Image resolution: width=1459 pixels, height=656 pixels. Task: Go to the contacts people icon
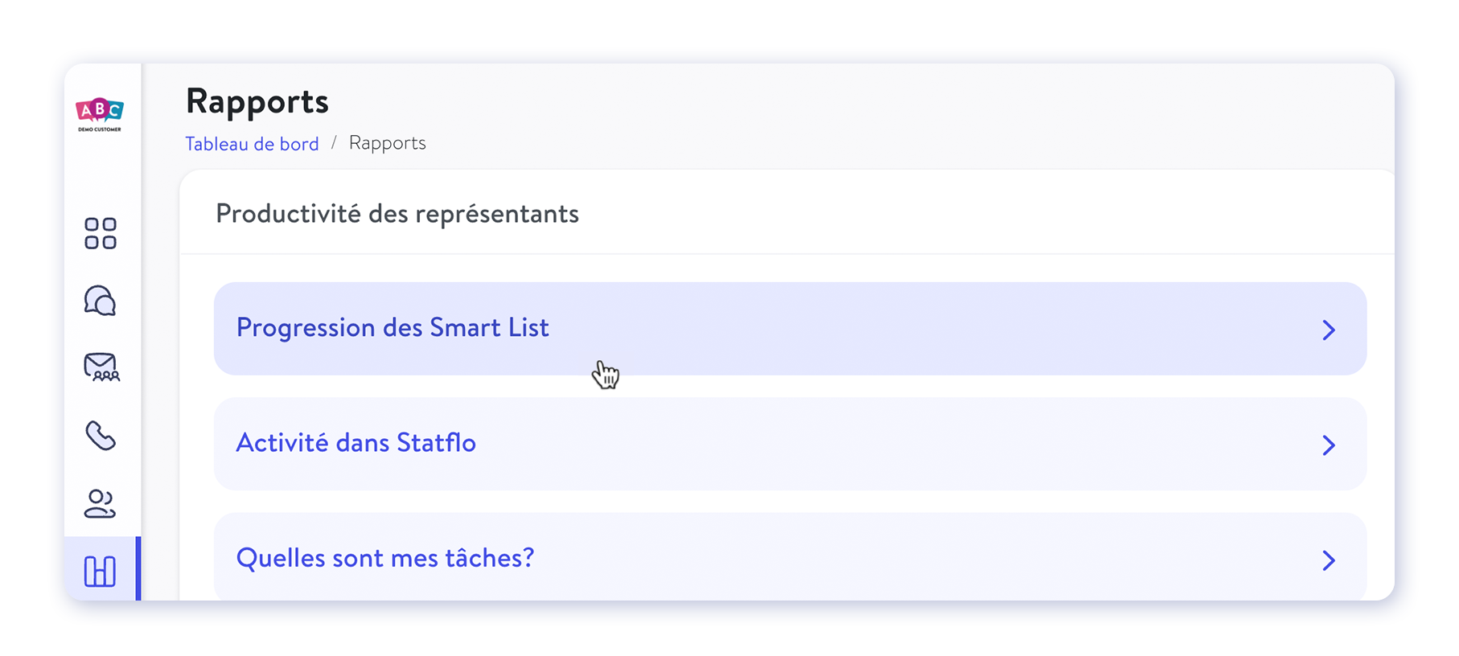pyautogui.click(x=101, y=503)
